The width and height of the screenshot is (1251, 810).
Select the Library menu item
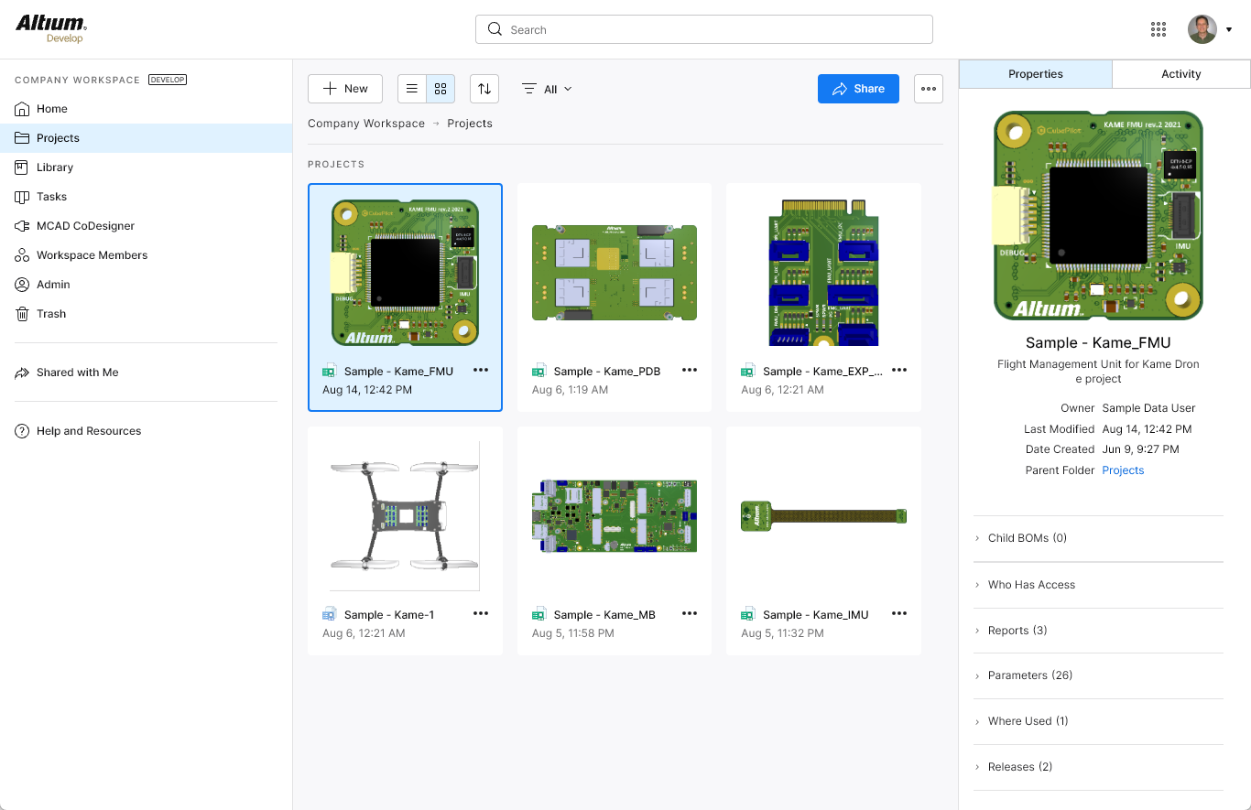click(54, 167)
